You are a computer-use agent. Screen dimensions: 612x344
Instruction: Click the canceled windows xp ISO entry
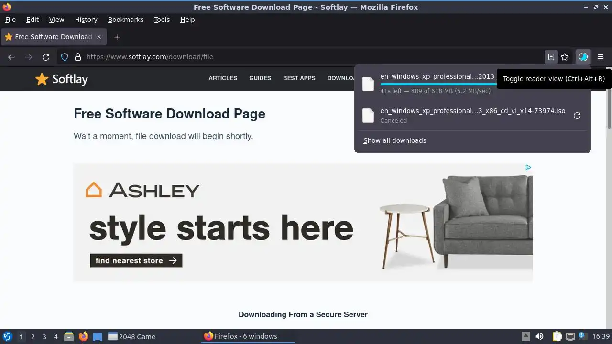pyautogui.click(x=472, y=116)
